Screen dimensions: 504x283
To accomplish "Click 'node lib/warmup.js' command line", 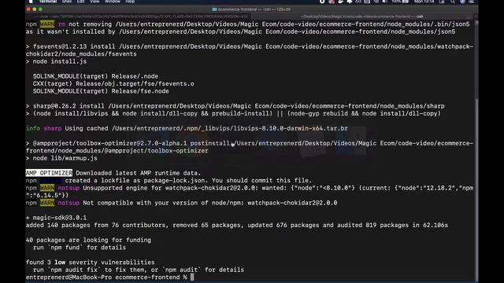I will tap(61, 158).
